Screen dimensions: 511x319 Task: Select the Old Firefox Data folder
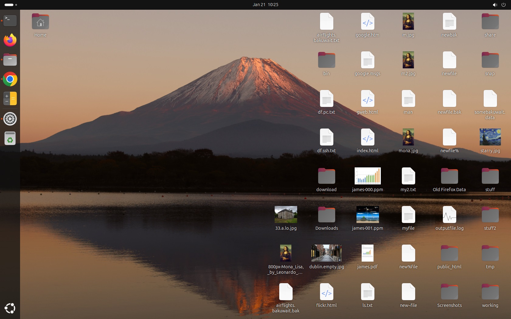click(449, 176)
